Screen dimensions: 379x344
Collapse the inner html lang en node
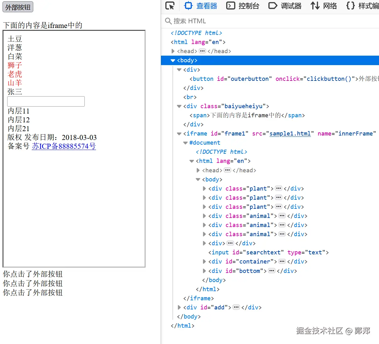click(192, 161)
